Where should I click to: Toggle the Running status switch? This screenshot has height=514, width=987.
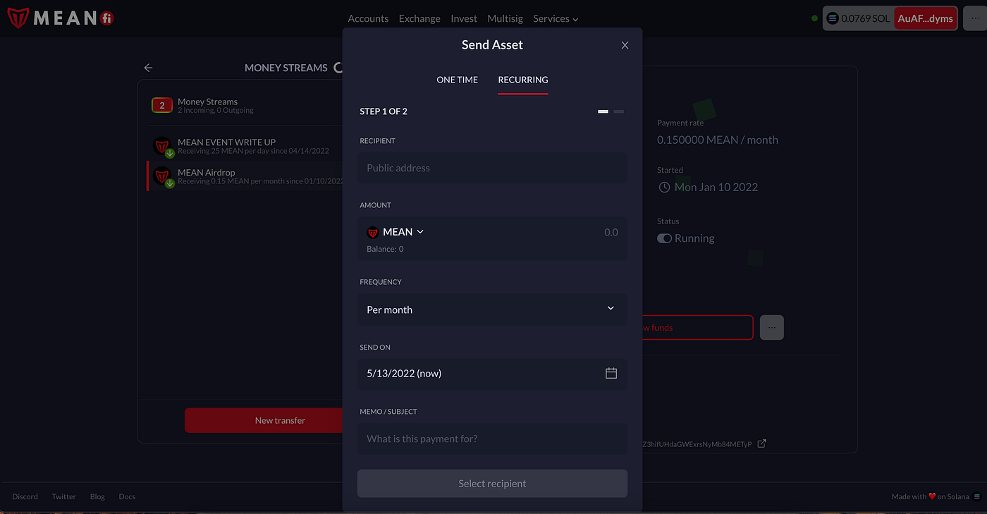pos(664,238)
